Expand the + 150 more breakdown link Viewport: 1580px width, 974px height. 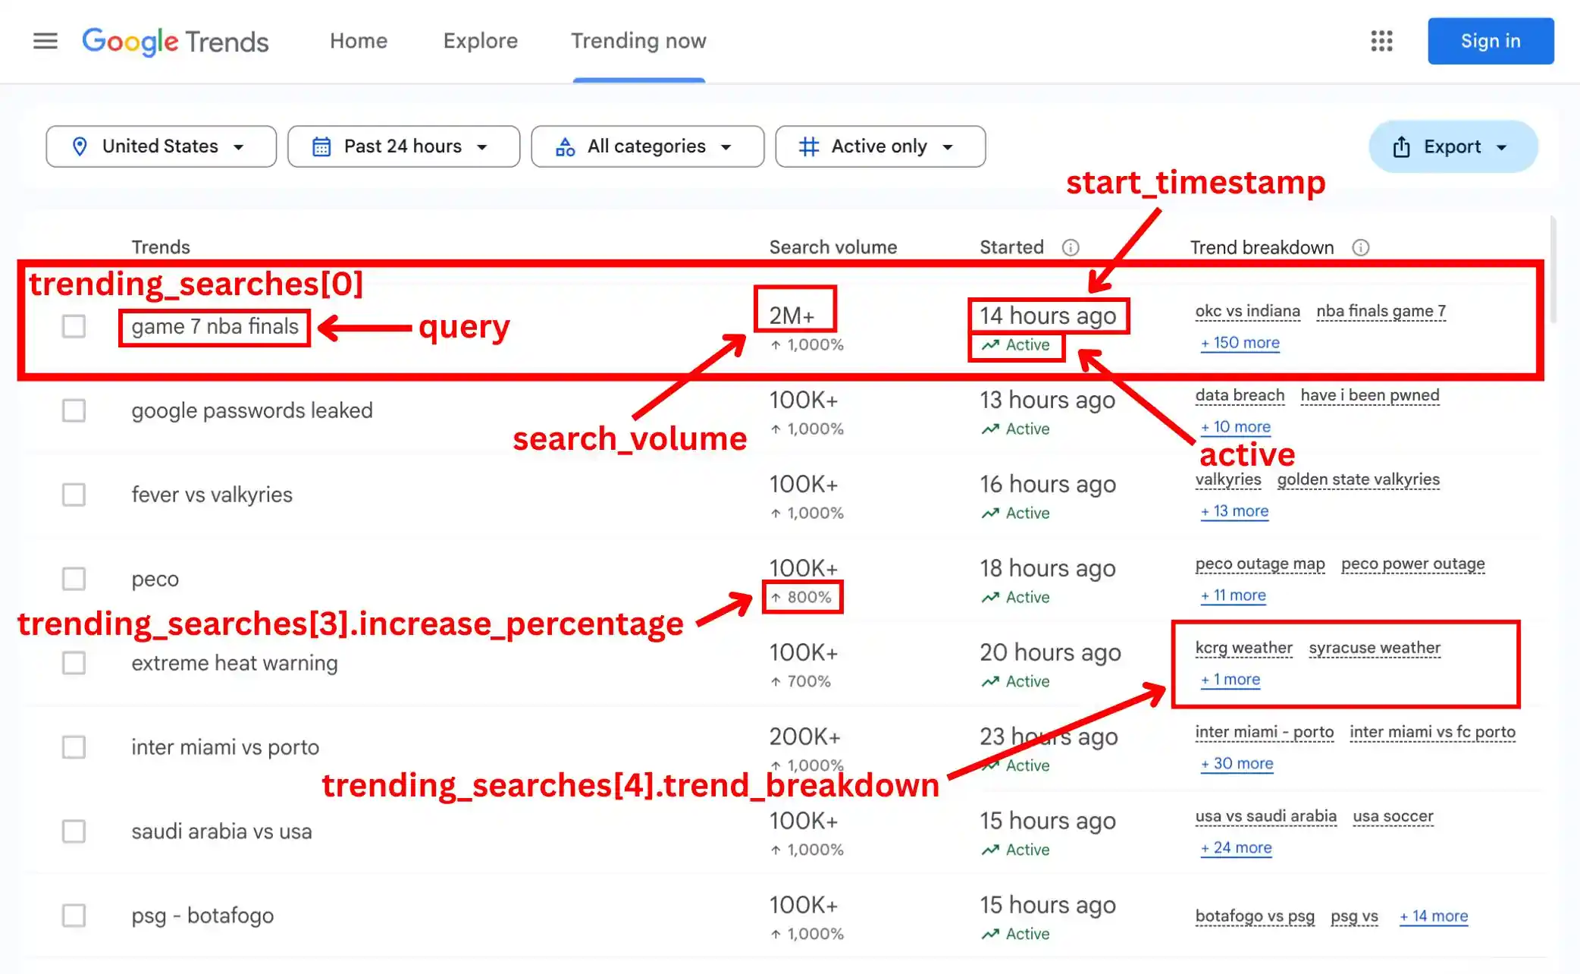click(x=1240, y=343)
